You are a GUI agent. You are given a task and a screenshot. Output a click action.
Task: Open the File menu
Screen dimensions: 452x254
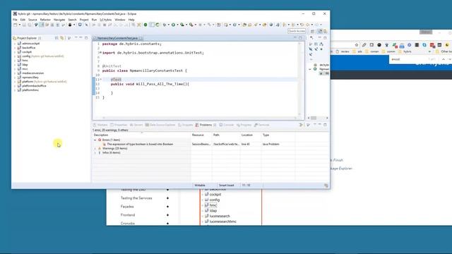tap(15, 20)
